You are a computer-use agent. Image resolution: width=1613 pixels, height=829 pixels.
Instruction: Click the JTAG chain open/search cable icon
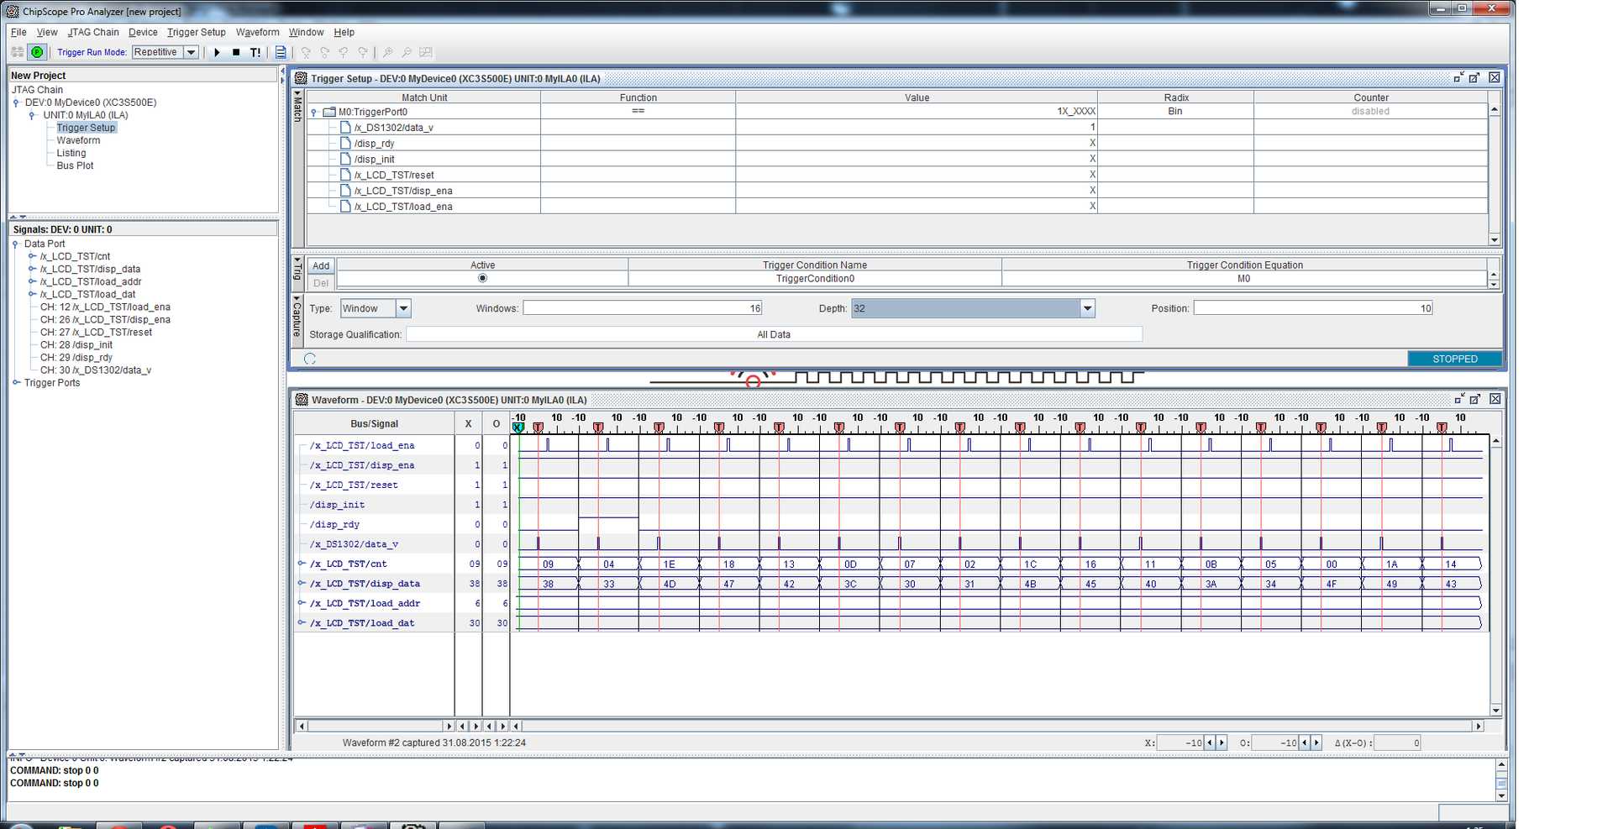[x=17, y=52]
